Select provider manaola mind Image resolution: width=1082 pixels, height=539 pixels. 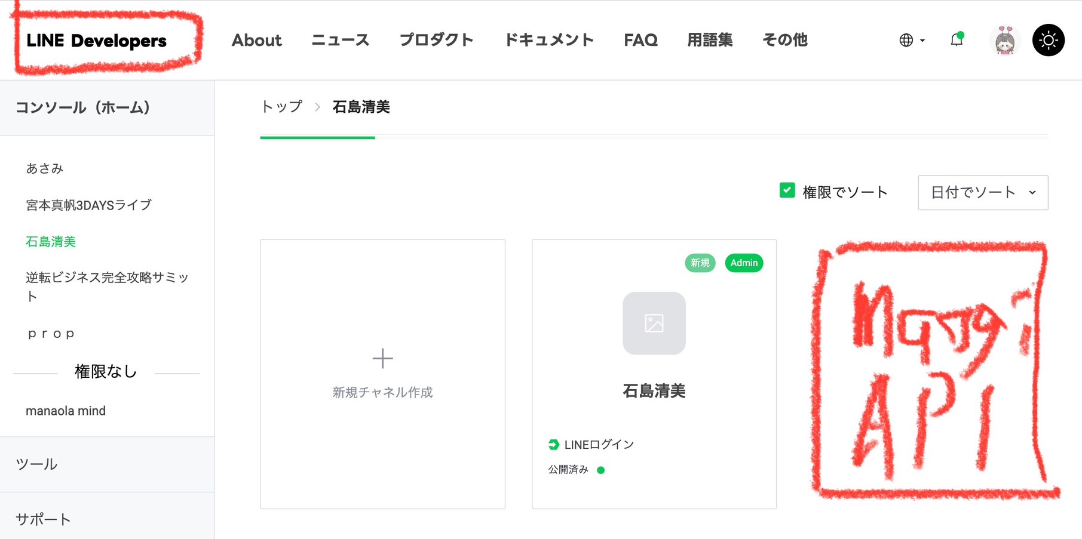66,411
